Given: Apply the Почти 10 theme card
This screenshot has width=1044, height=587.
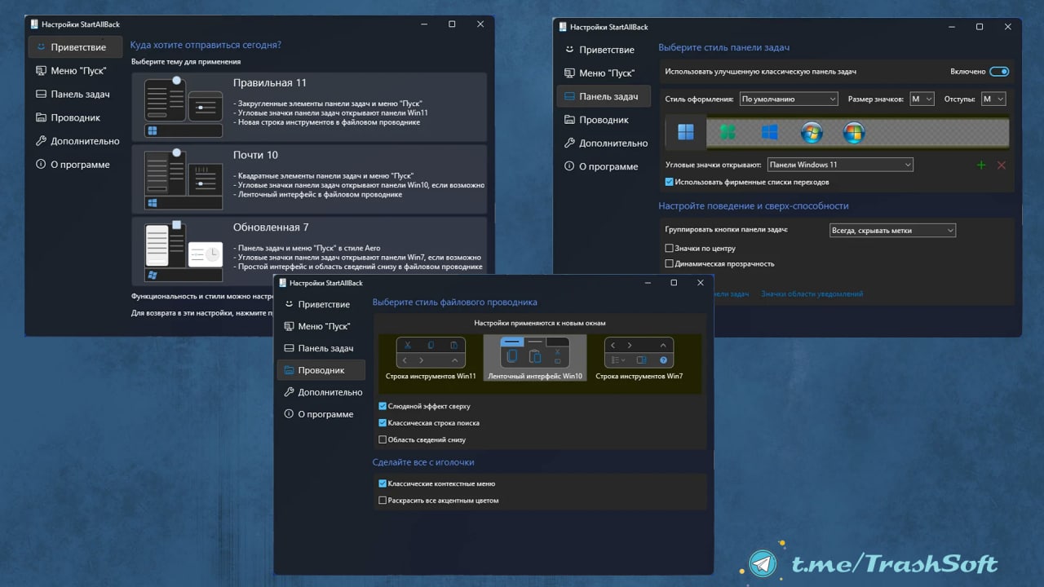Looking at the screenshot, I should click(308, 179).
